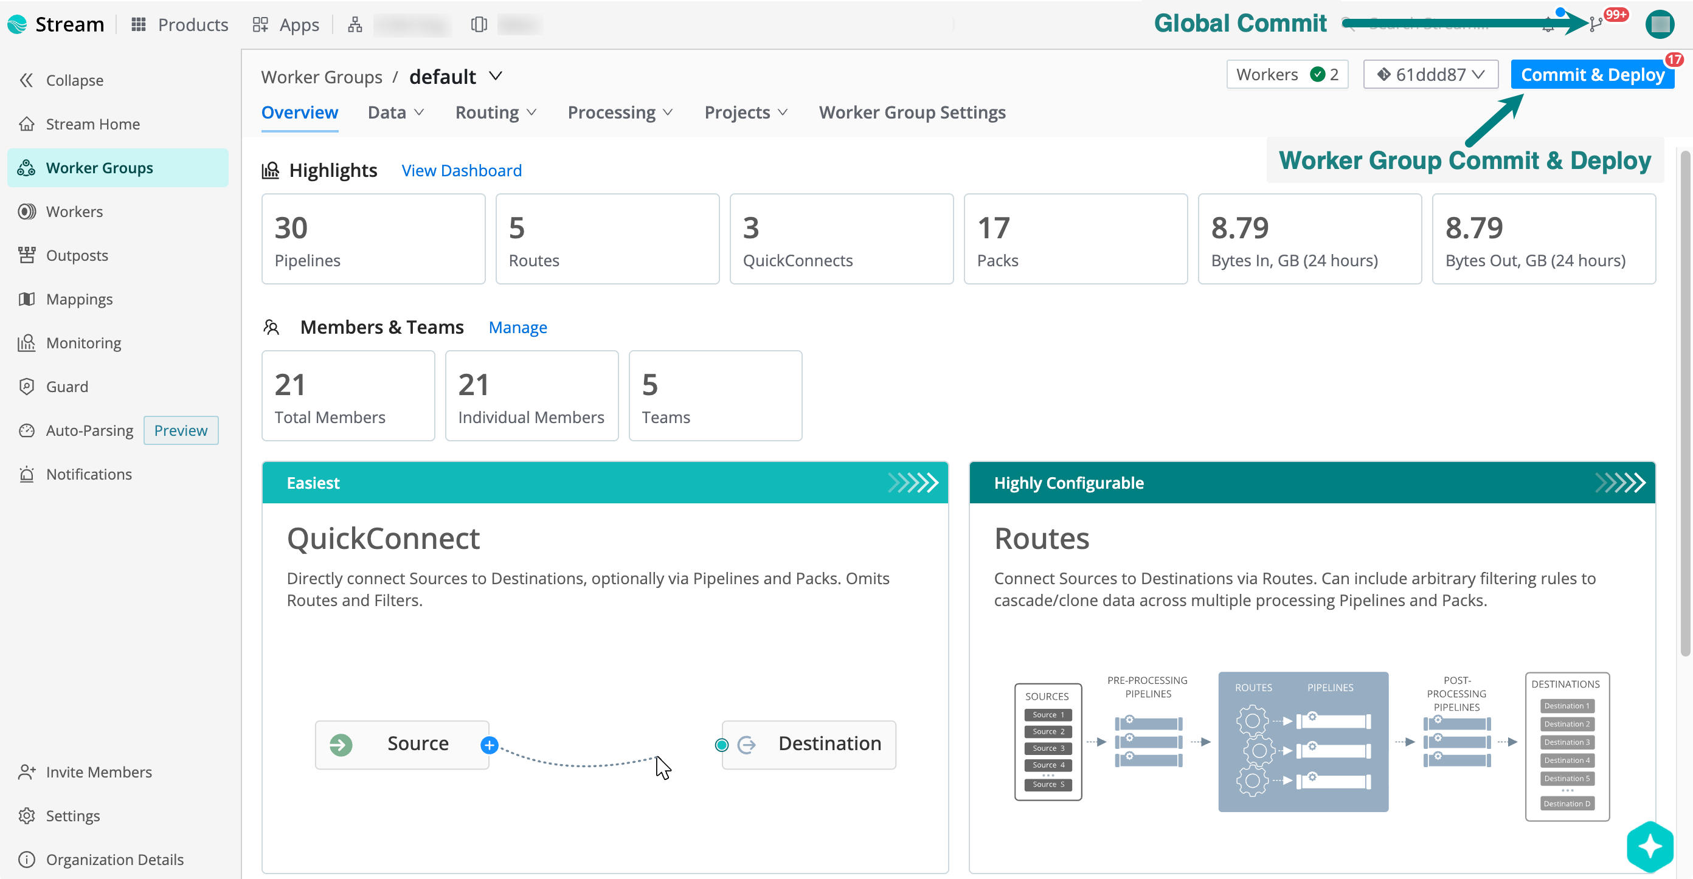Open the Worker Group Settings tab
Viewport: 1693px width, 879px height.
click(912, 112)
